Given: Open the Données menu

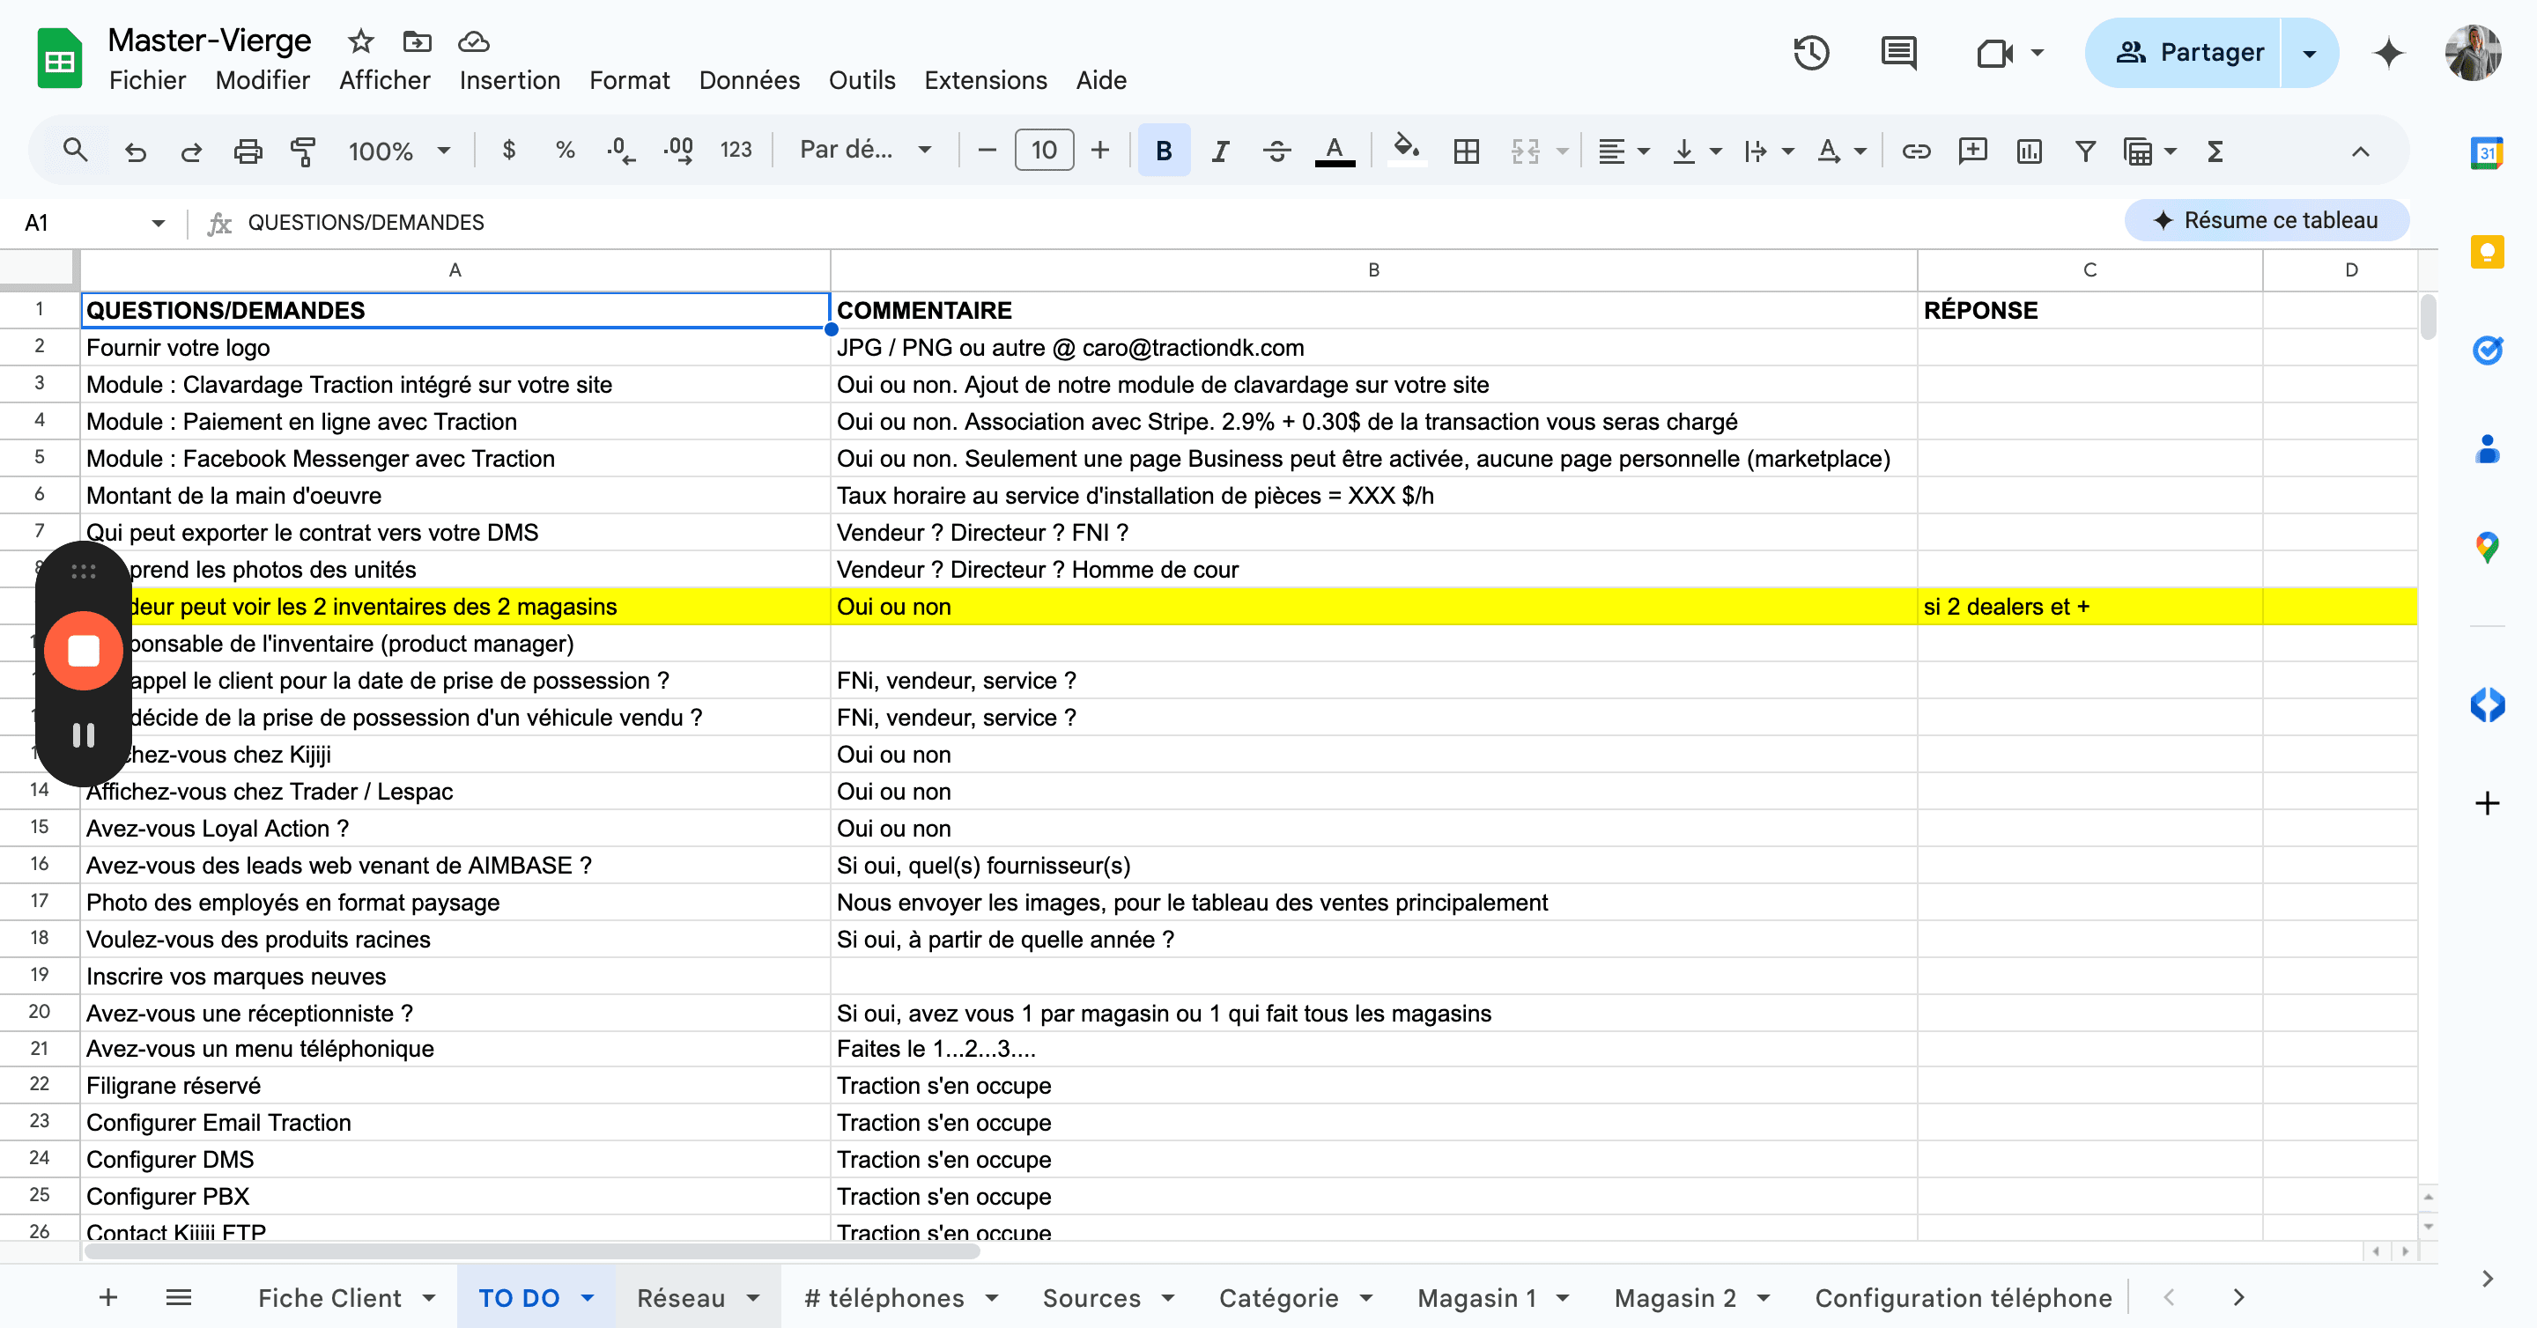Looking at the screenshot, I should (749, 80).
